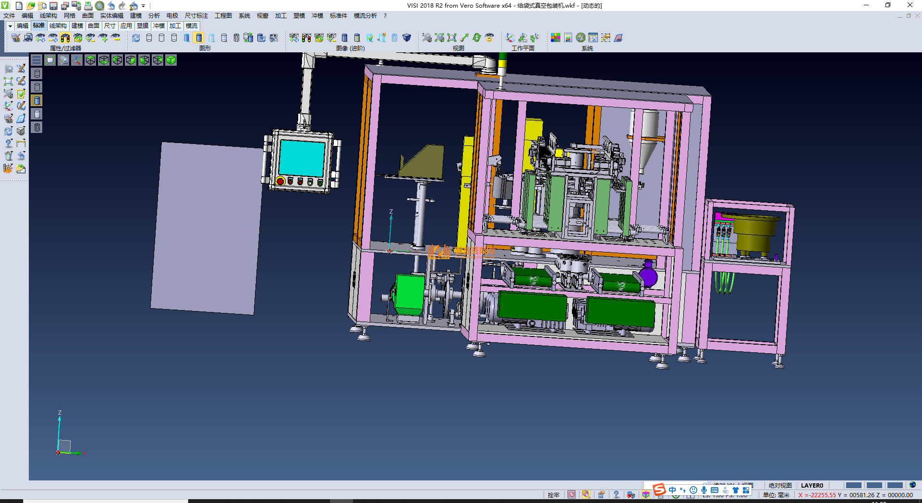Toggle the wireframe cylinder display mode
The height and width of the screenshot is (503, 922).
pyautogui.click(x=149, y=38)
